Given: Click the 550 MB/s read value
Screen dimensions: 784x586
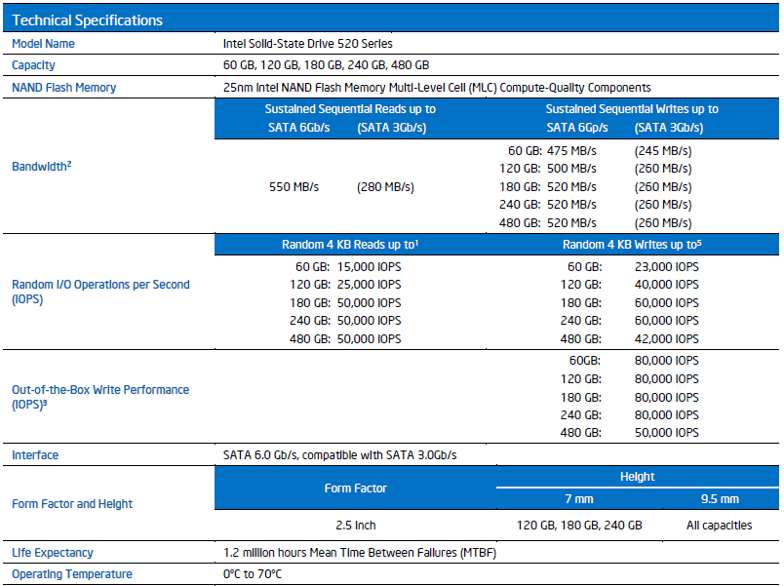Looking at the screenshot, I should pyautogui.click(x=294, y=187).
